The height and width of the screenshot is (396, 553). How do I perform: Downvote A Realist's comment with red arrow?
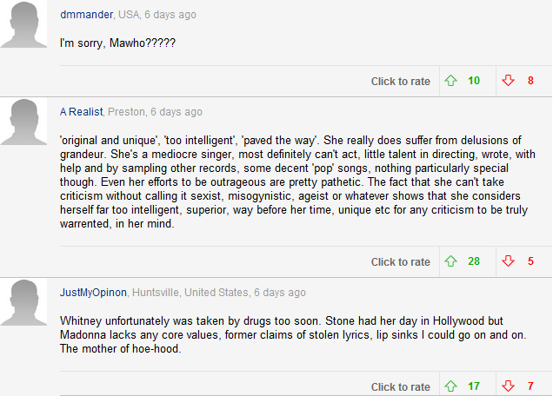508,261
